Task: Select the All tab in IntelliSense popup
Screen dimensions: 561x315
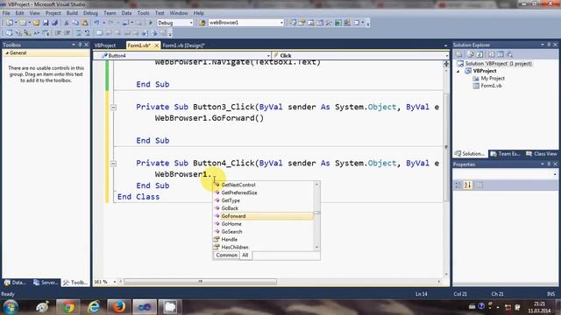Action: coord(245,255)
